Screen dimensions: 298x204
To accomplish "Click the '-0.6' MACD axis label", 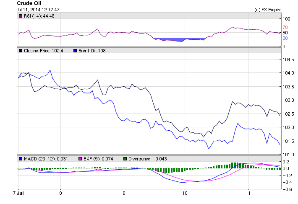I will [x=287, y=189].
